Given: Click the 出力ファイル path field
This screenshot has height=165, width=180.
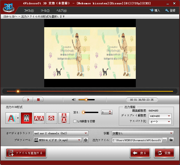Looking at the screenshot, I should (137, 140).
